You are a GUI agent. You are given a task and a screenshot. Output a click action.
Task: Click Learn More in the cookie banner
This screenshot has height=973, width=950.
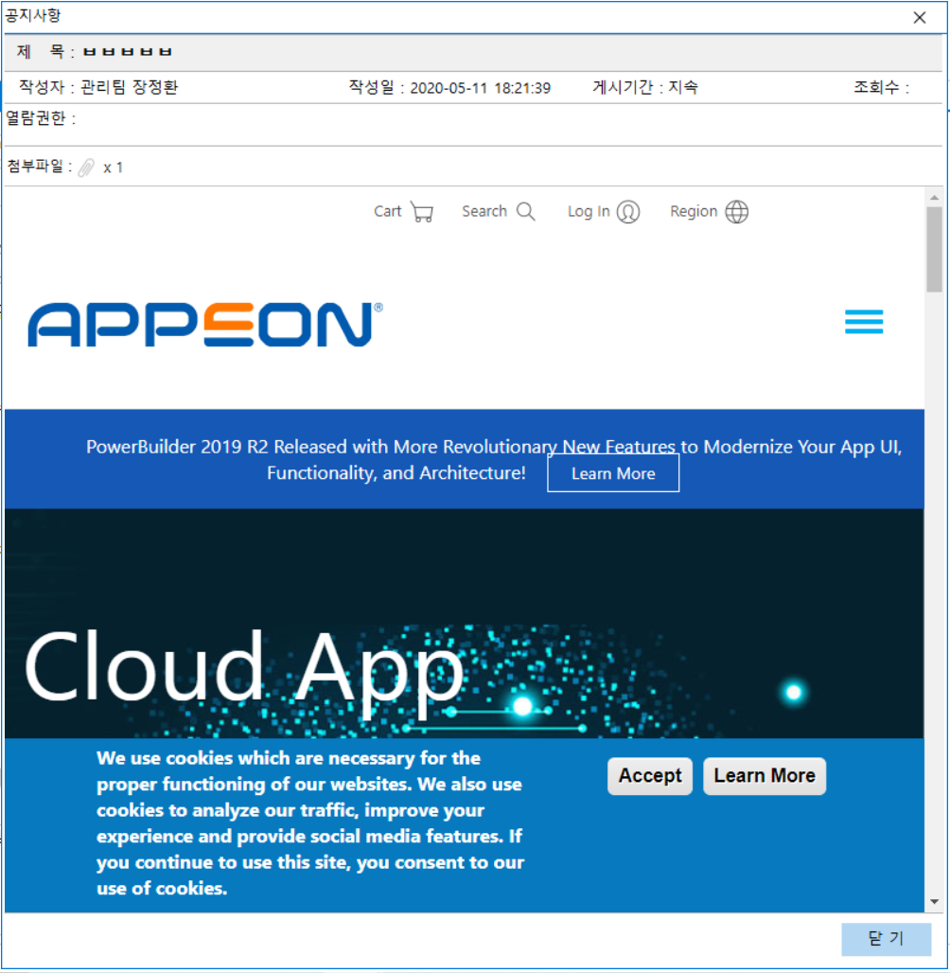(x=765, y=776)
